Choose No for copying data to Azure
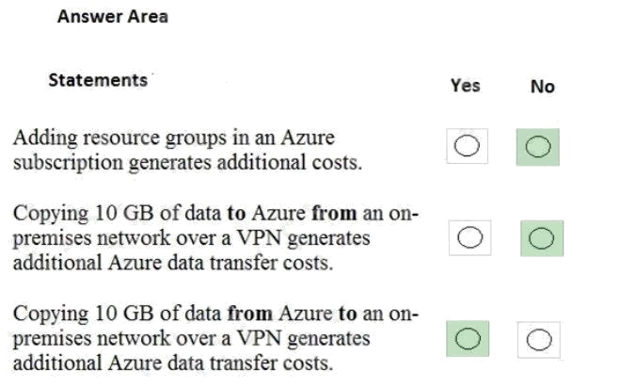The image size is (620, 388). (541, 237)
